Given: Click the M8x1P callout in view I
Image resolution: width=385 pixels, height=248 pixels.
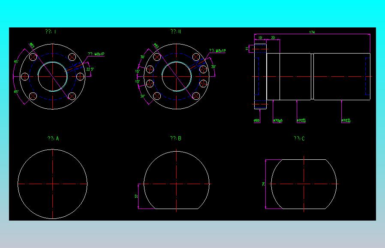Looking at the screenshot, I should (96, 54).
